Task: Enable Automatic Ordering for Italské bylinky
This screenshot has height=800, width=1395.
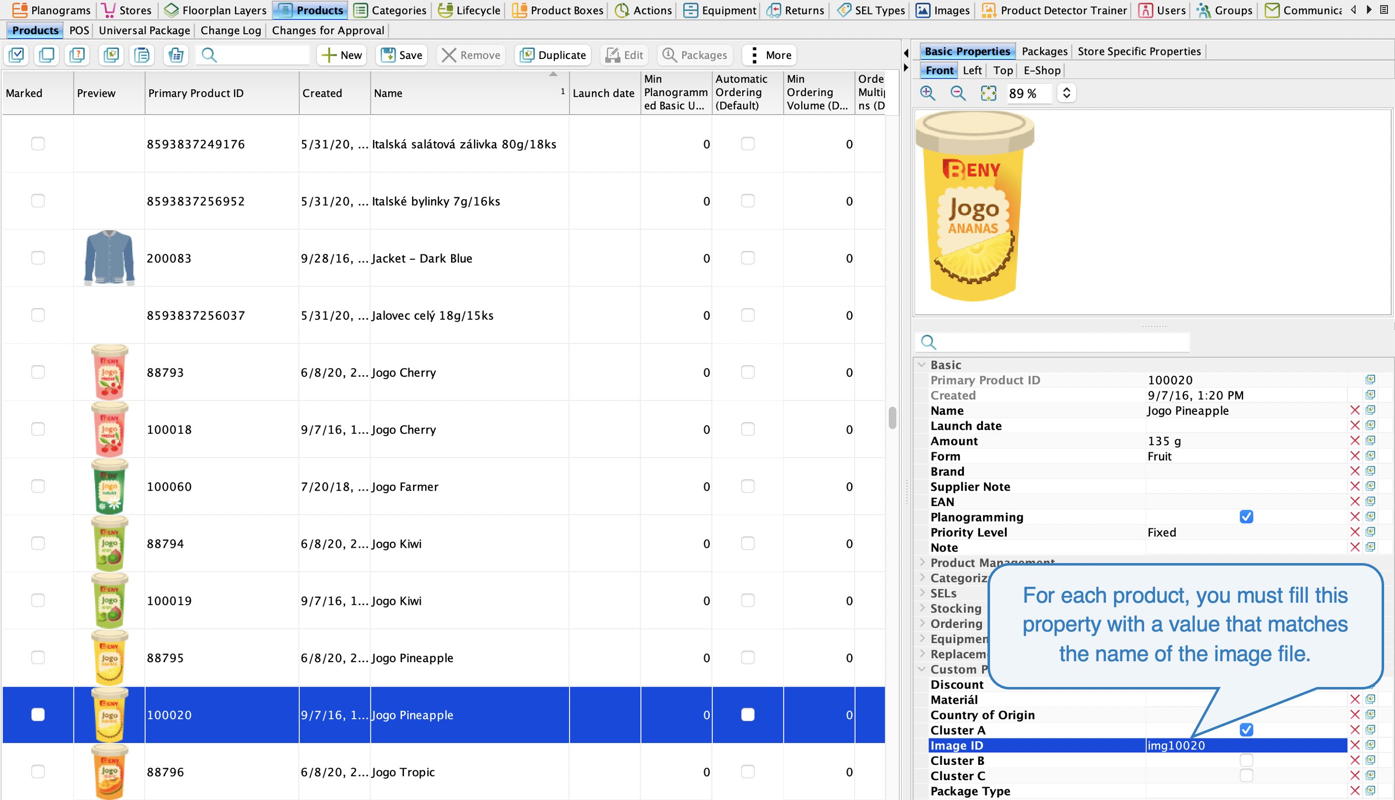Action: click(747, 201)
